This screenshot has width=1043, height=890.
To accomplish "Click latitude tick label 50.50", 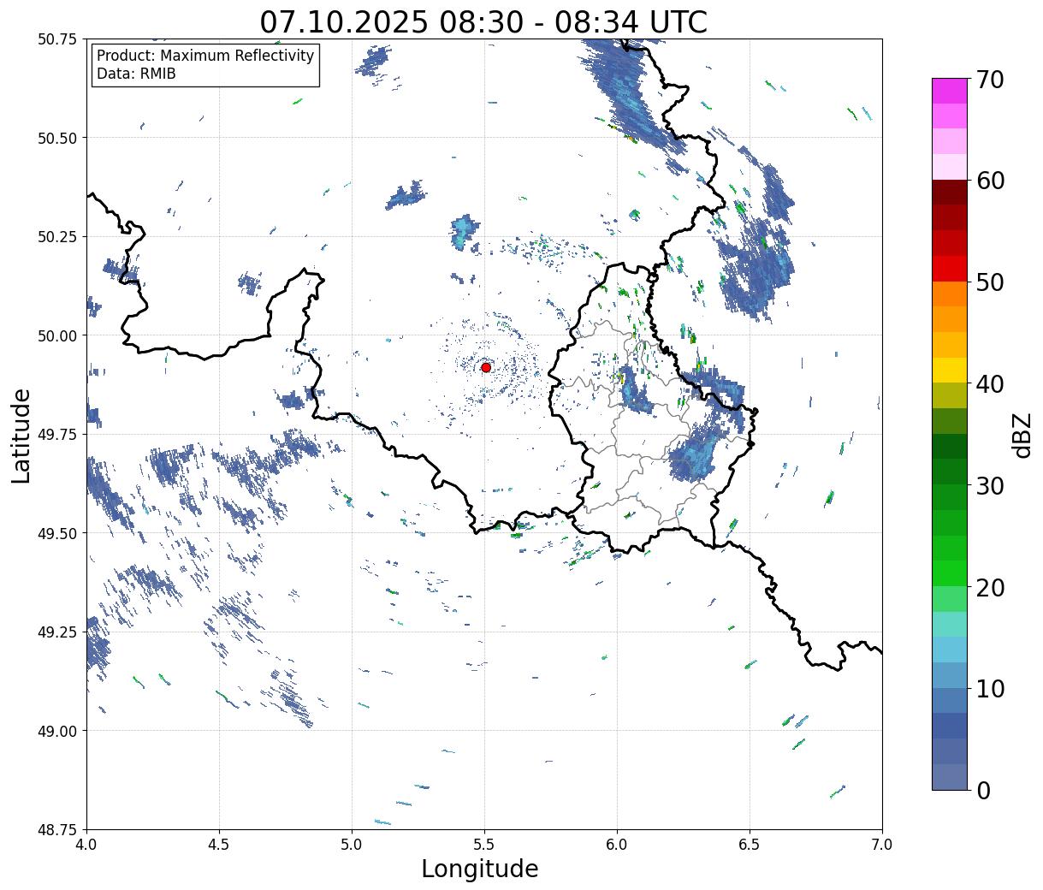I will click(x=58, y=138).
